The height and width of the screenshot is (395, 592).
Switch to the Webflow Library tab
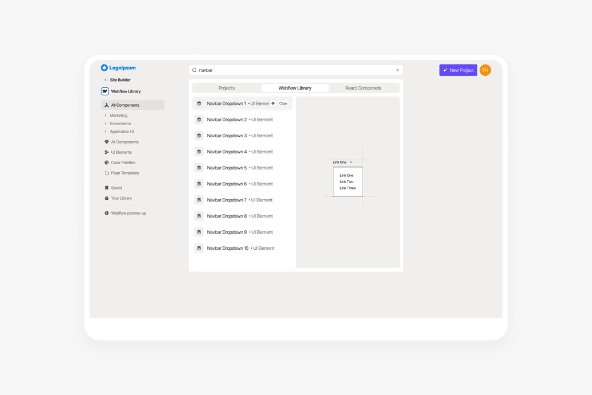pos(295,88)
